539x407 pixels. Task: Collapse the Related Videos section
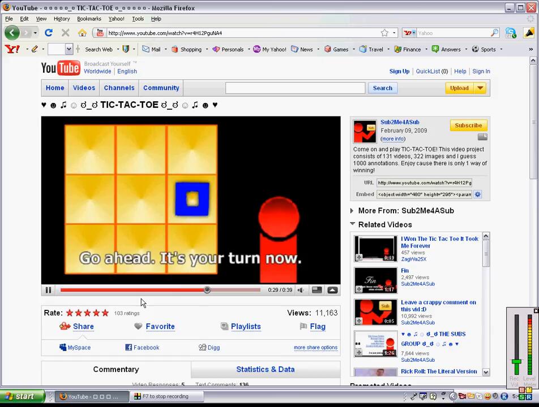[352, 224]
